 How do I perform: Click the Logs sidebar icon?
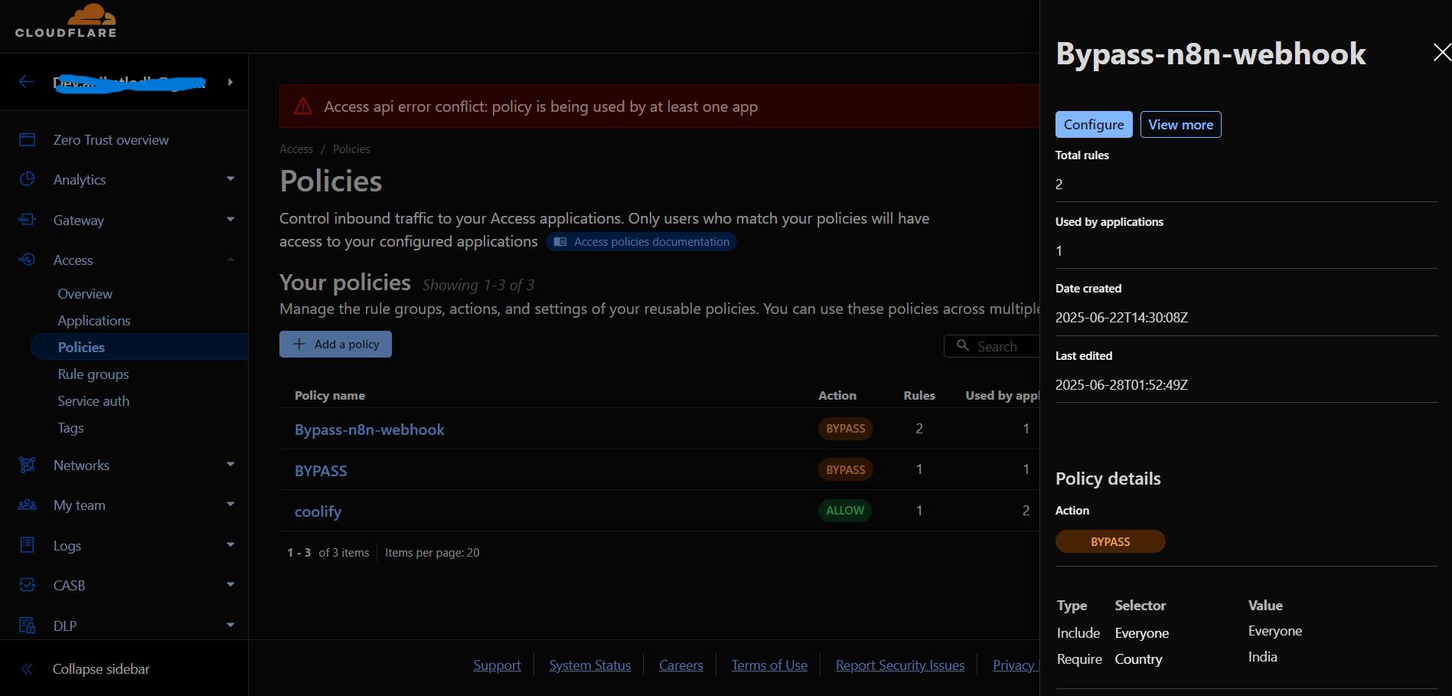point(27,545)
